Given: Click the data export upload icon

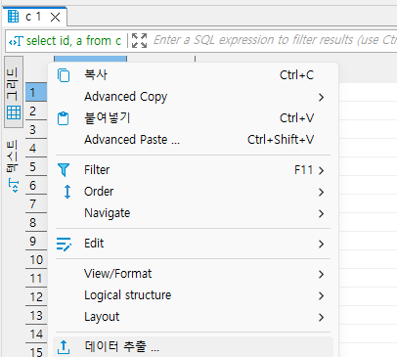Looking at the screenshot, I should tap(64, 347).
